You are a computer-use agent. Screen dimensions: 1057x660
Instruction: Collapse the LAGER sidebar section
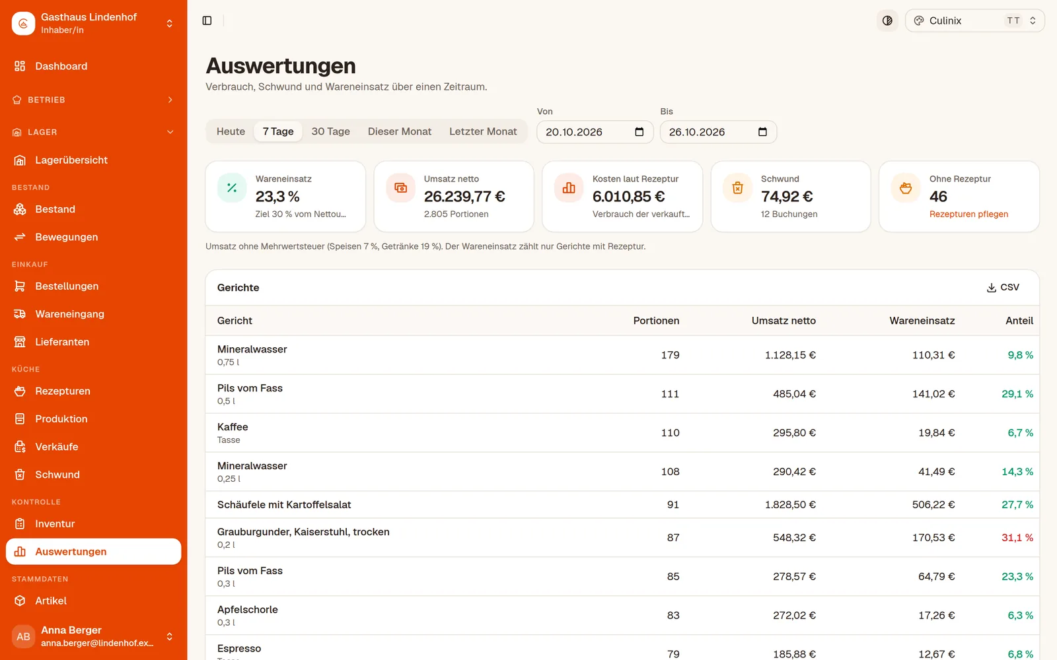click(93, 132)
